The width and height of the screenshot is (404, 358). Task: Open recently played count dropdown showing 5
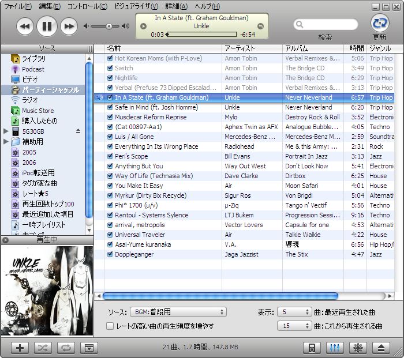click(x=294, y=312)
